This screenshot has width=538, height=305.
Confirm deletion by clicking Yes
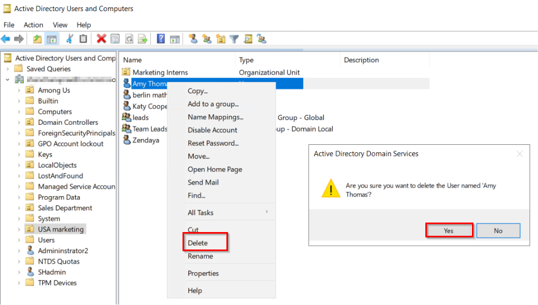[449, 230]
